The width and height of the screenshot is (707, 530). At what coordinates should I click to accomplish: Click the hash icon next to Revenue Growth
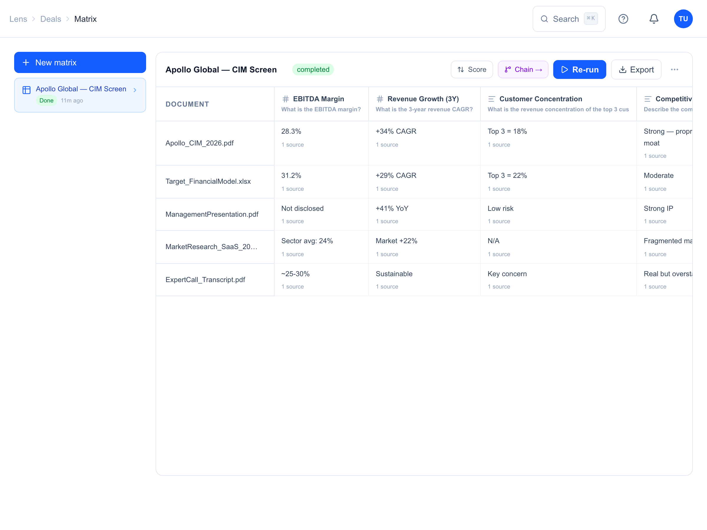[380, 99]
